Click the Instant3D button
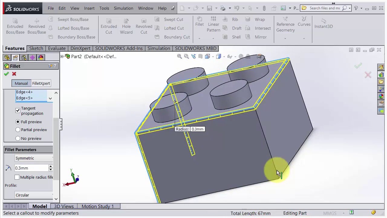 (x=324, y=23)
